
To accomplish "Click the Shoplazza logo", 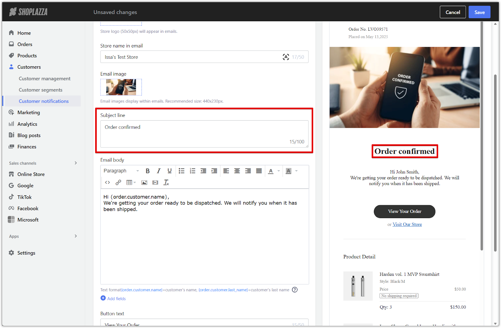I will pos(28,12).
